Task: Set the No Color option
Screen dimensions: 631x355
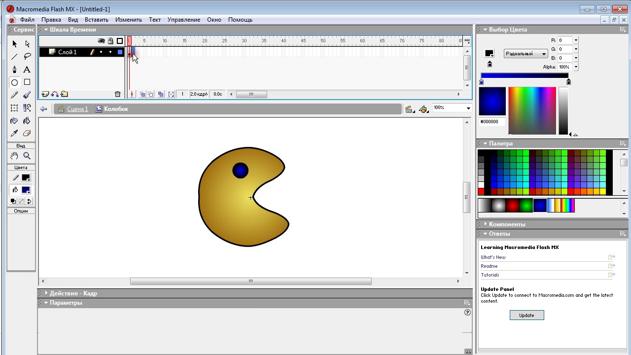Action: point(21,201)
